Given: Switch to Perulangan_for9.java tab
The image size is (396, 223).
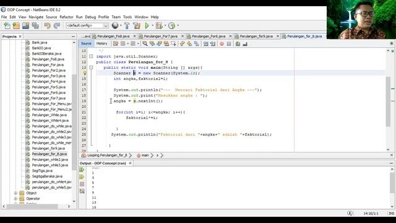Looking at the screenshot, I should (x=256, y=37).
